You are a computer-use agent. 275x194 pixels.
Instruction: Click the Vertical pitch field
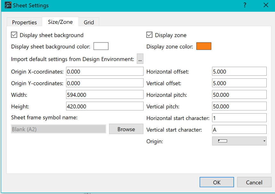click(x=239, y=106)
